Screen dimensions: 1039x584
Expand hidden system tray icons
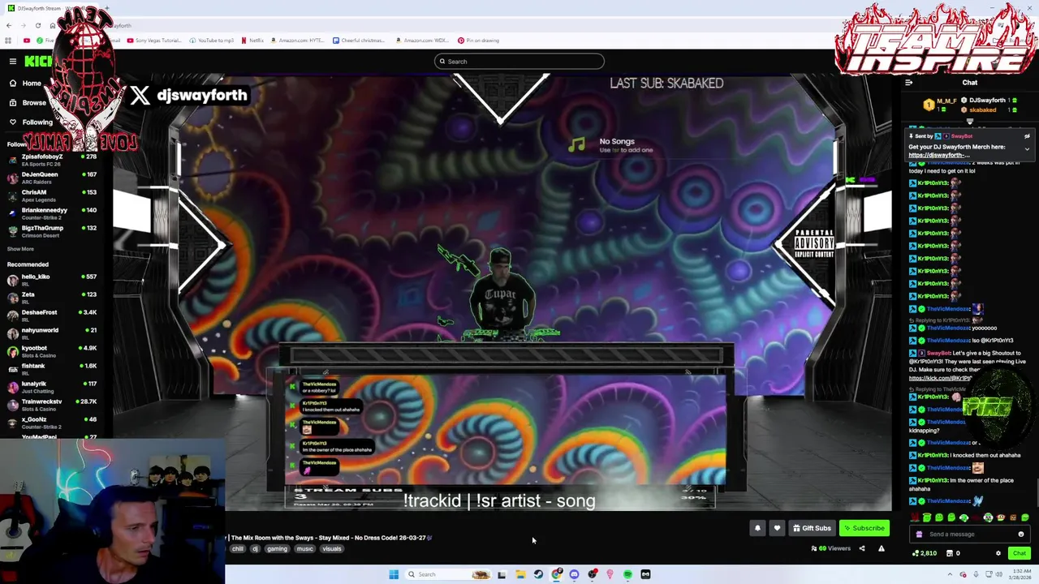tap(950, 574)
